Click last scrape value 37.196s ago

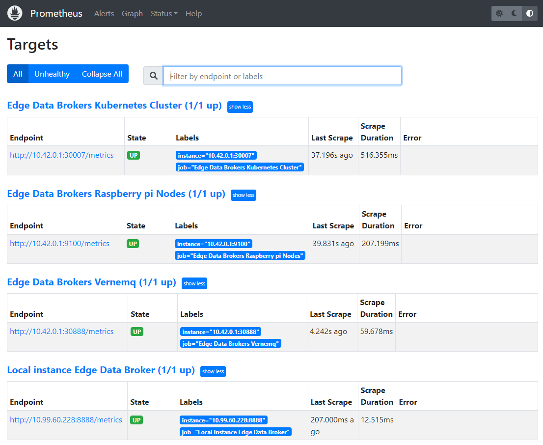332,155
